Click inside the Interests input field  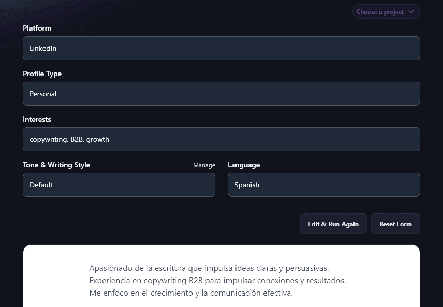222,139
